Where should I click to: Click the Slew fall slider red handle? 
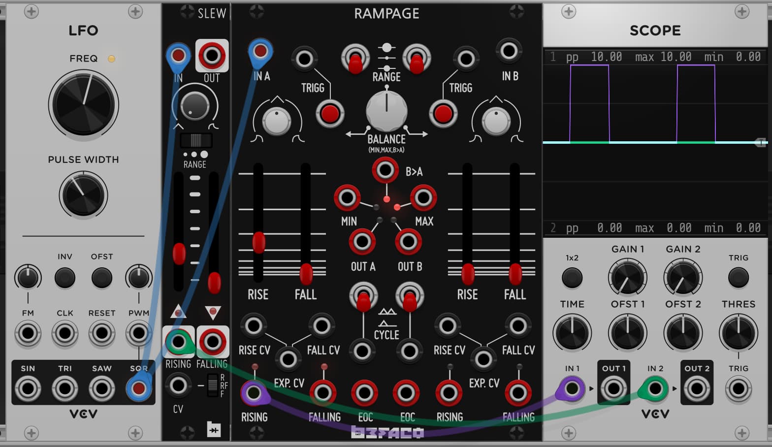pyautogui.click(x=214, y=283)
